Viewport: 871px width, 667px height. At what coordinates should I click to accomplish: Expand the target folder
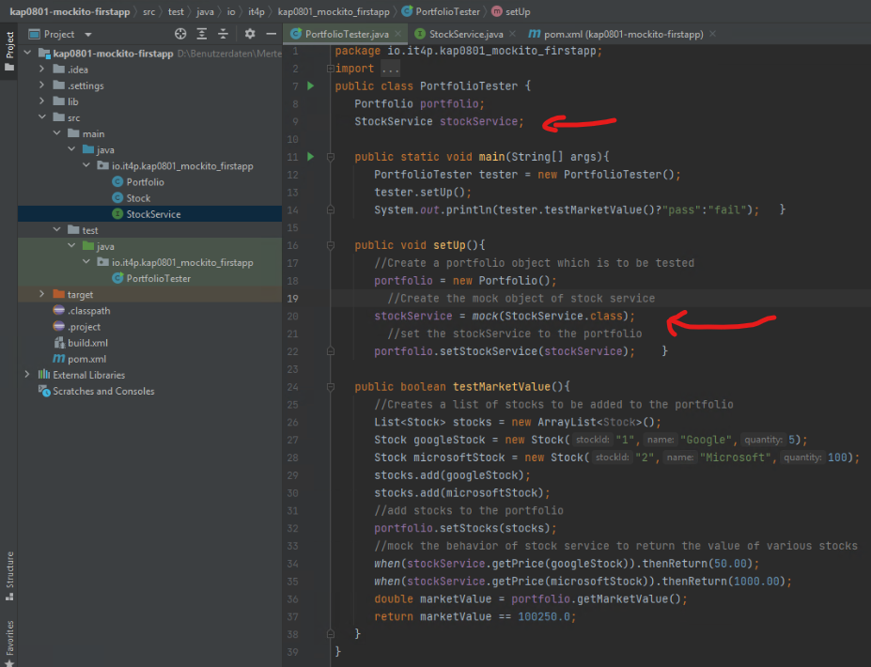[x=42, y=295]
